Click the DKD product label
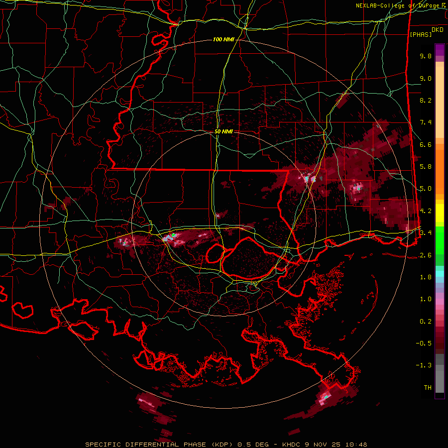The height and width of the screenshot is (448, 448). (437, 30)
